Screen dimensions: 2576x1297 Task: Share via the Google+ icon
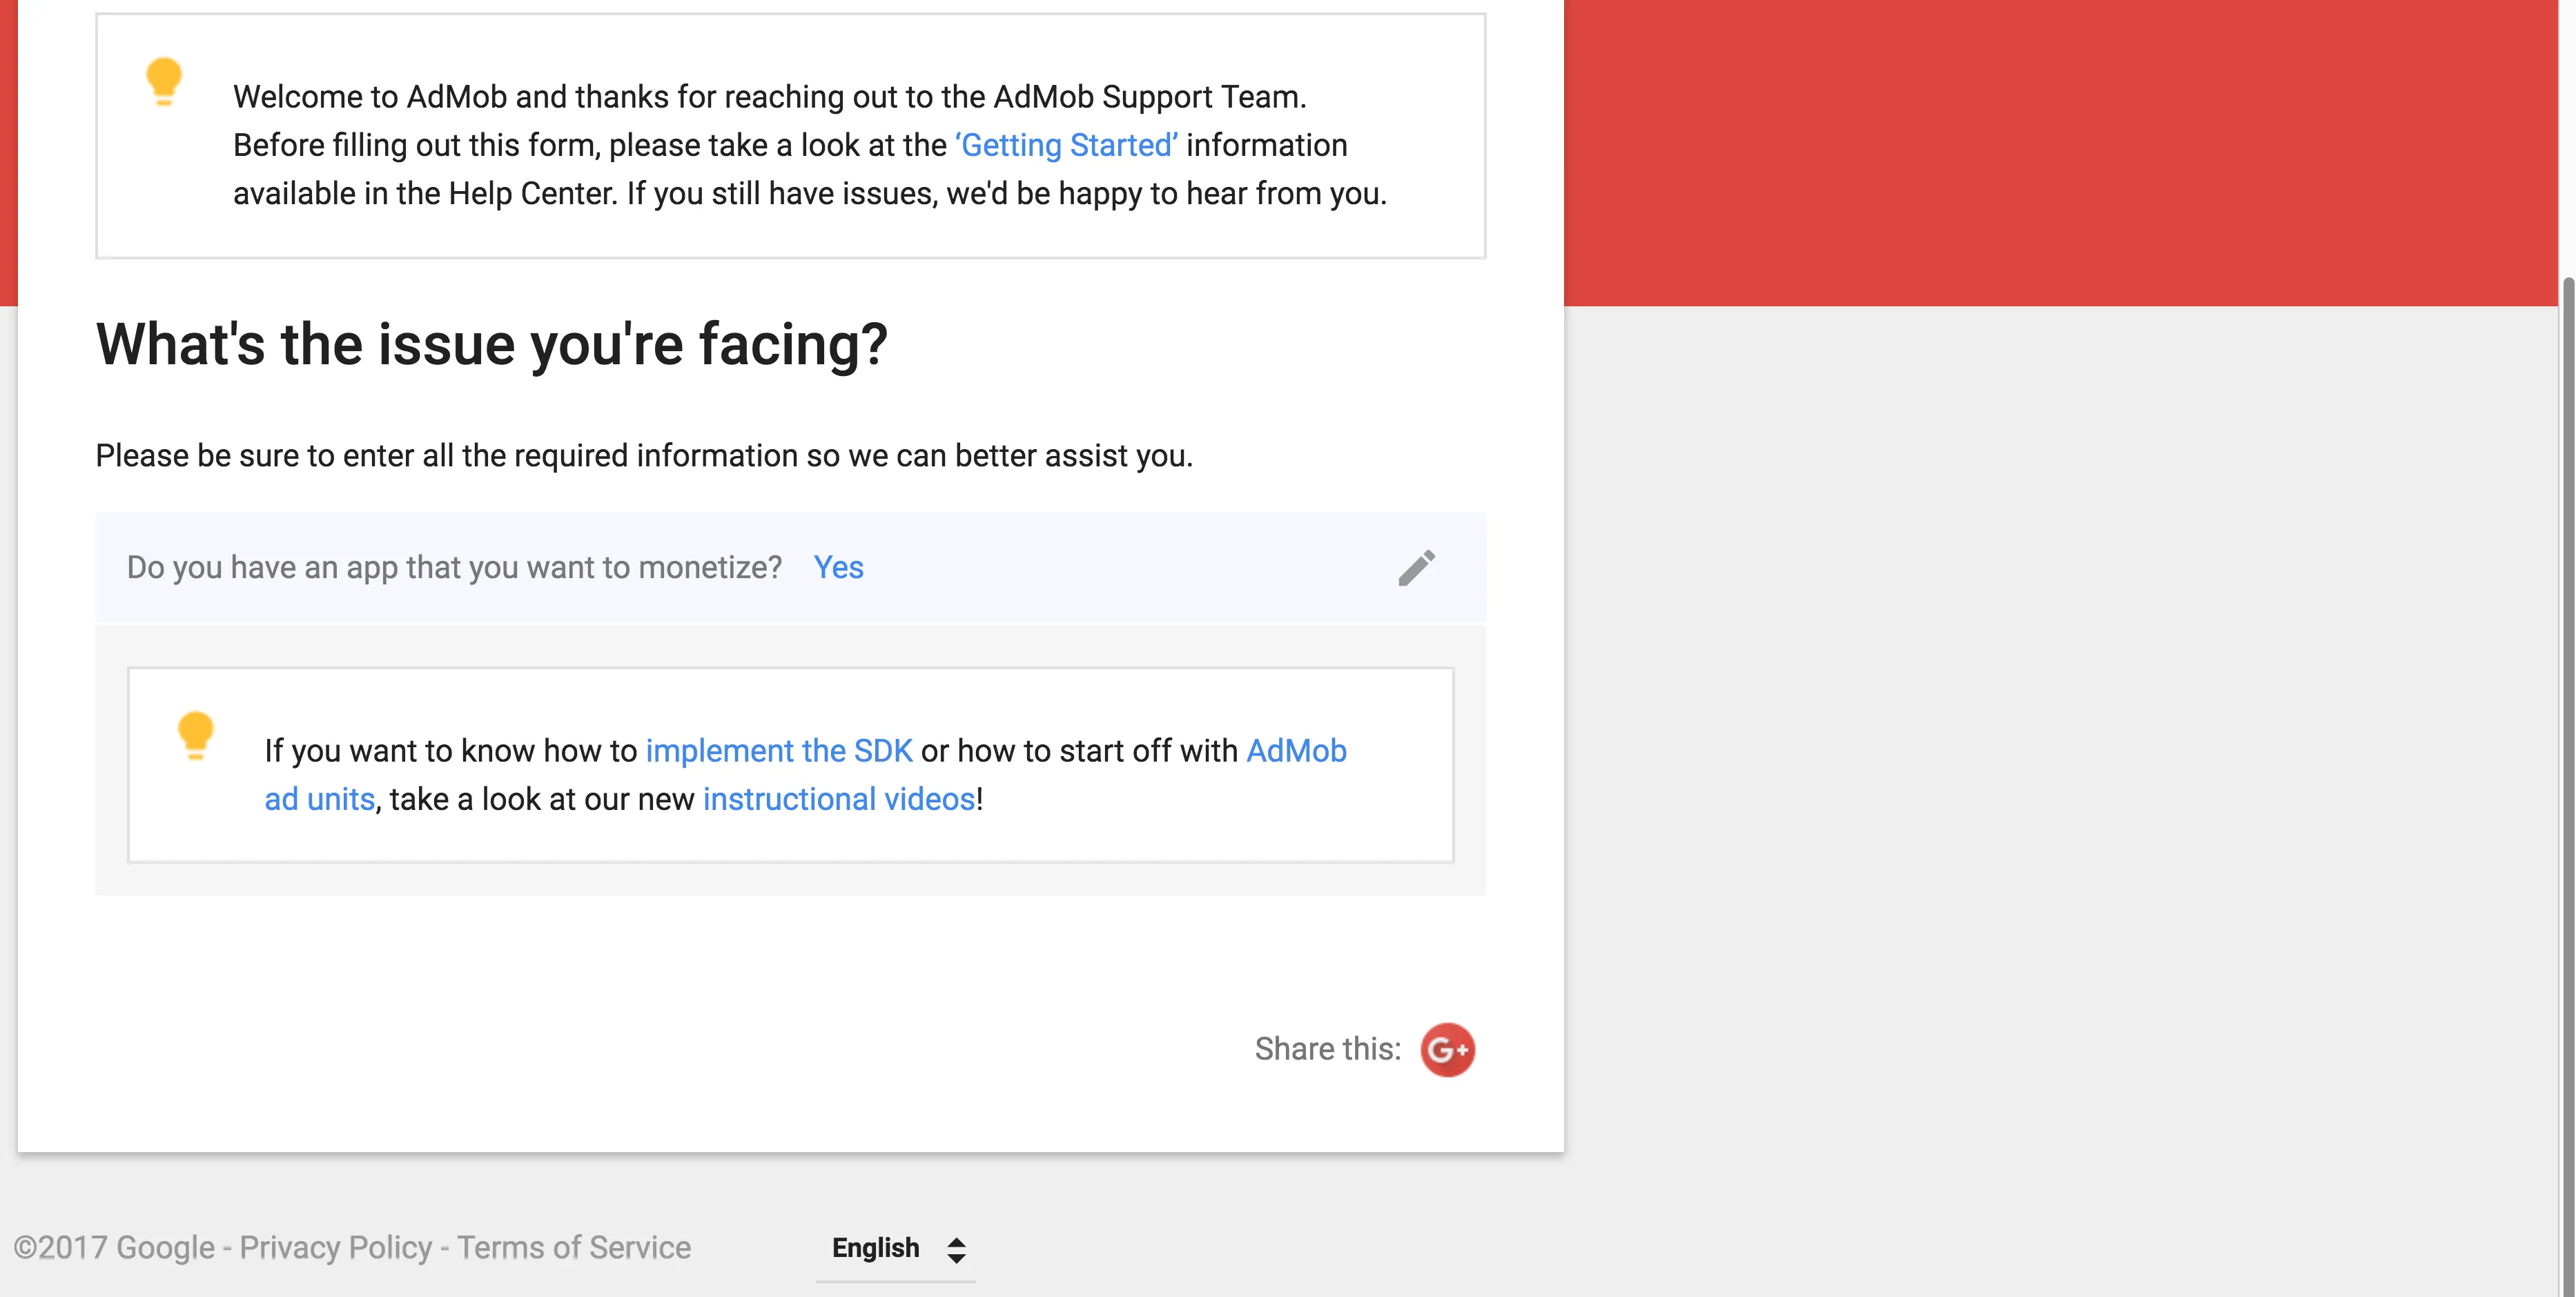point(1447,1049)
